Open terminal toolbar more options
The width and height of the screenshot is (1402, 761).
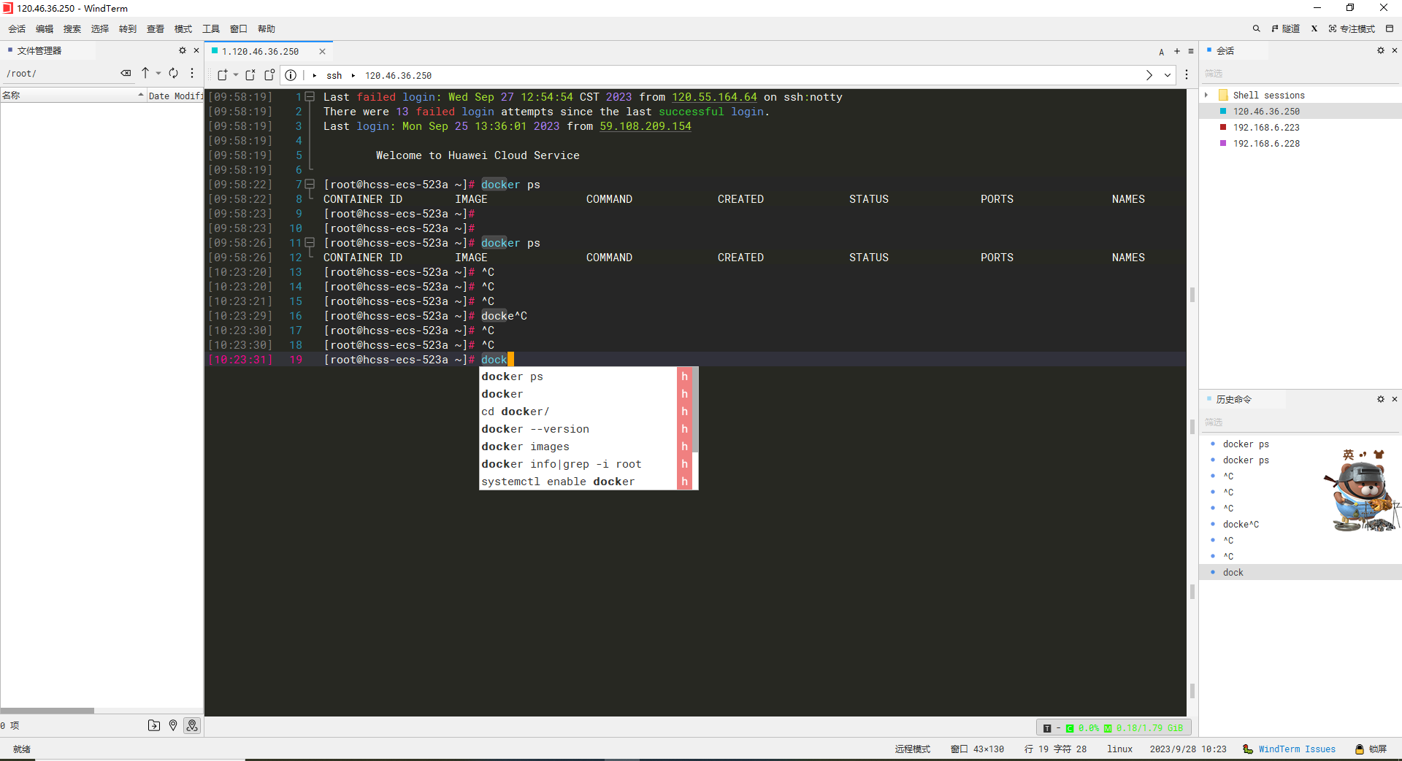coord(1187,75)
